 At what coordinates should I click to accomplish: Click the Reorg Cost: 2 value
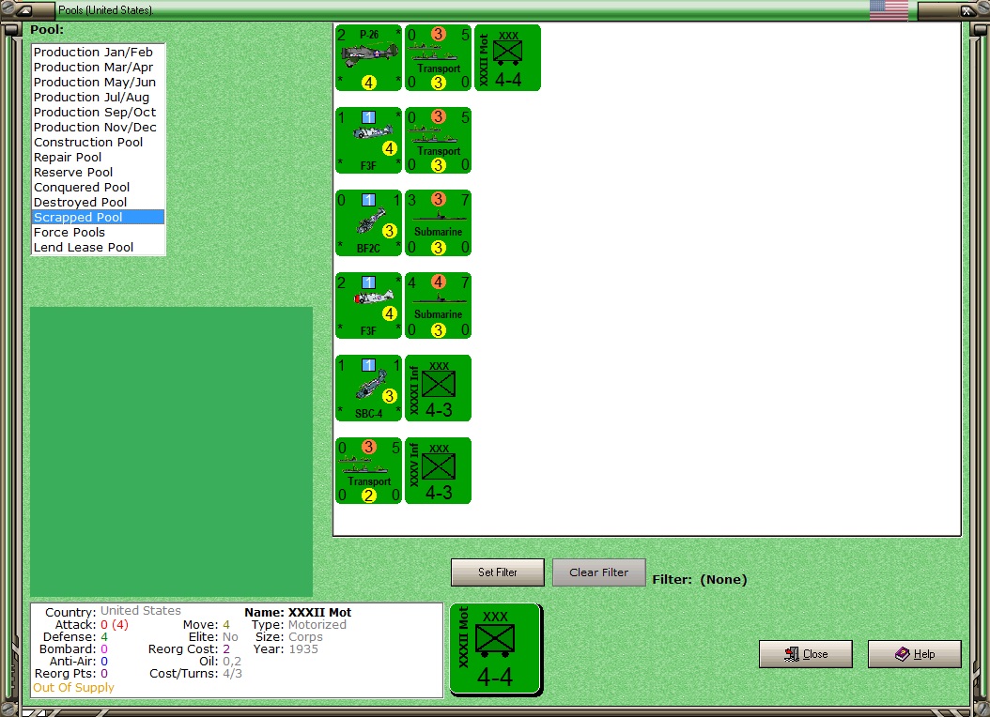pos(226,648)
